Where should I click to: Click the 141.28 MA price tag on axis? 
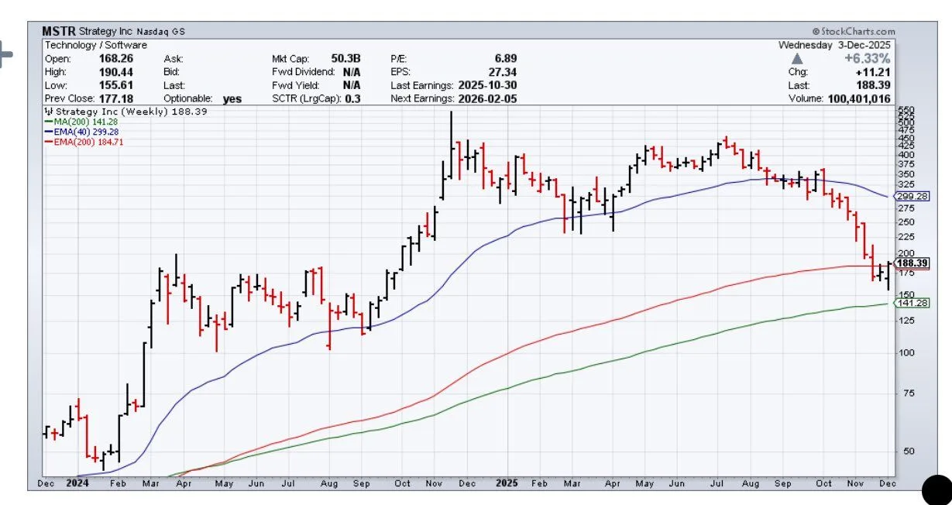point(911,303)
